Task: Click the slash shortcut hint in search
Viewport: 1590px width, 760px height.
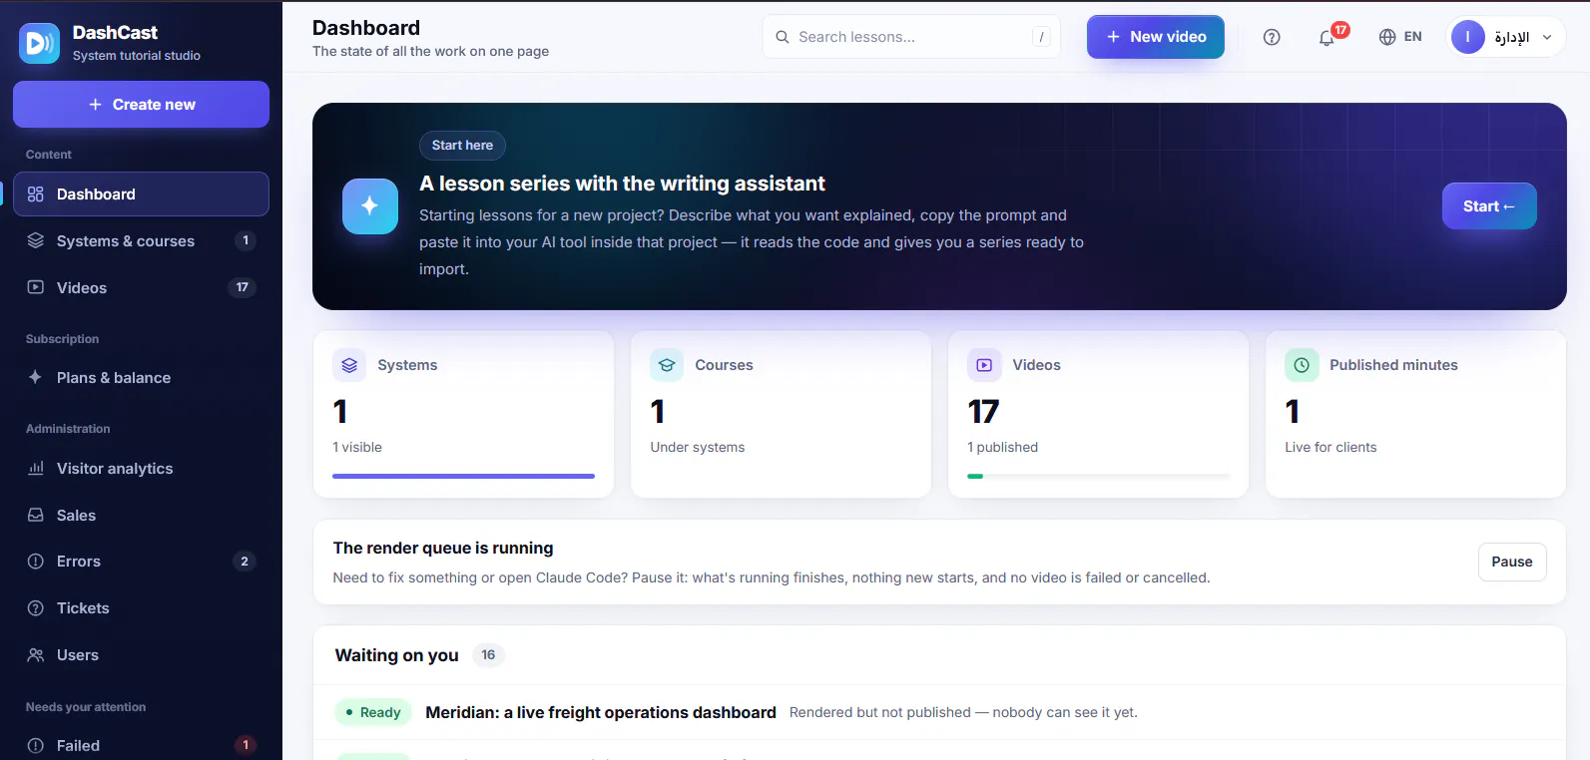Action: click(1041, 37)
